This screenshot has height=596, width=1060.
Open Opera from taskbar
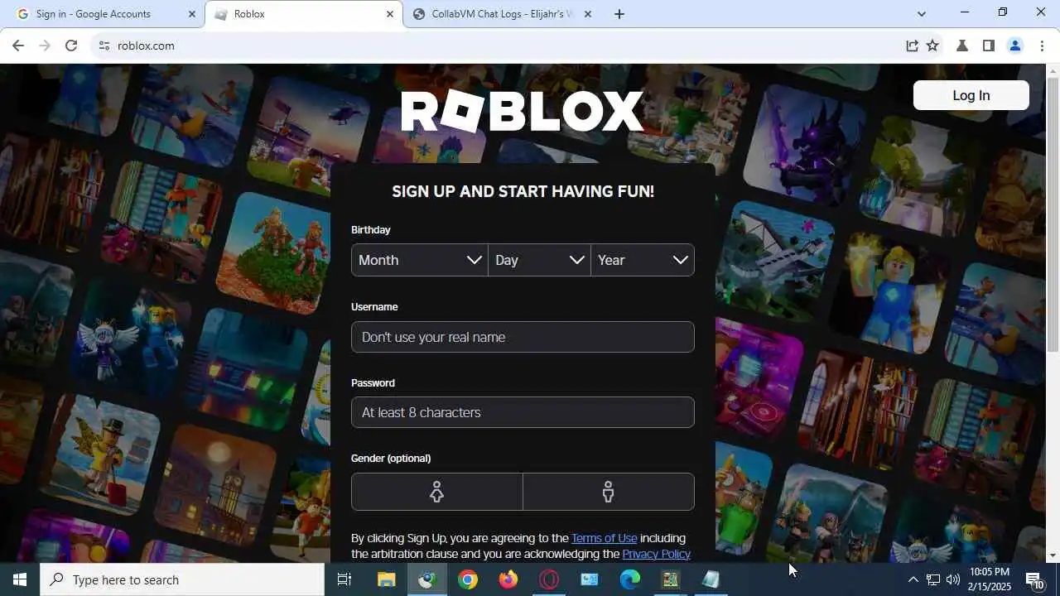(x=549, y=579)
